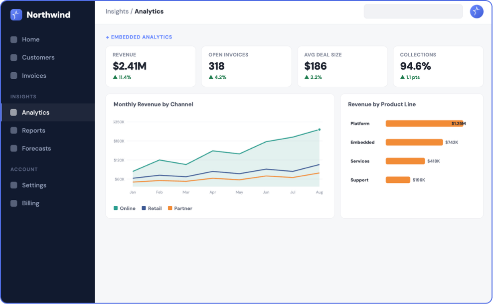The image size is (493, 304).
Task: Open the Invoices section
Action: point(48,76)
